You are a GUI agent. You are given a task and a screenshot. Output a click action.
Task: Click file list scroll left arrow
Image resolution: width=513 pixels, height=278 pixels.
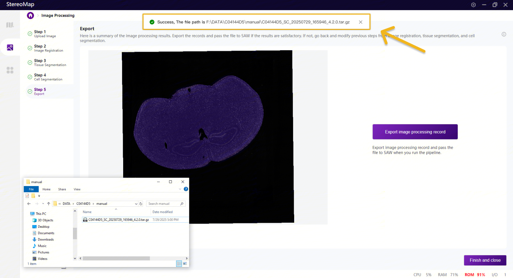click(x=80, y=258)
